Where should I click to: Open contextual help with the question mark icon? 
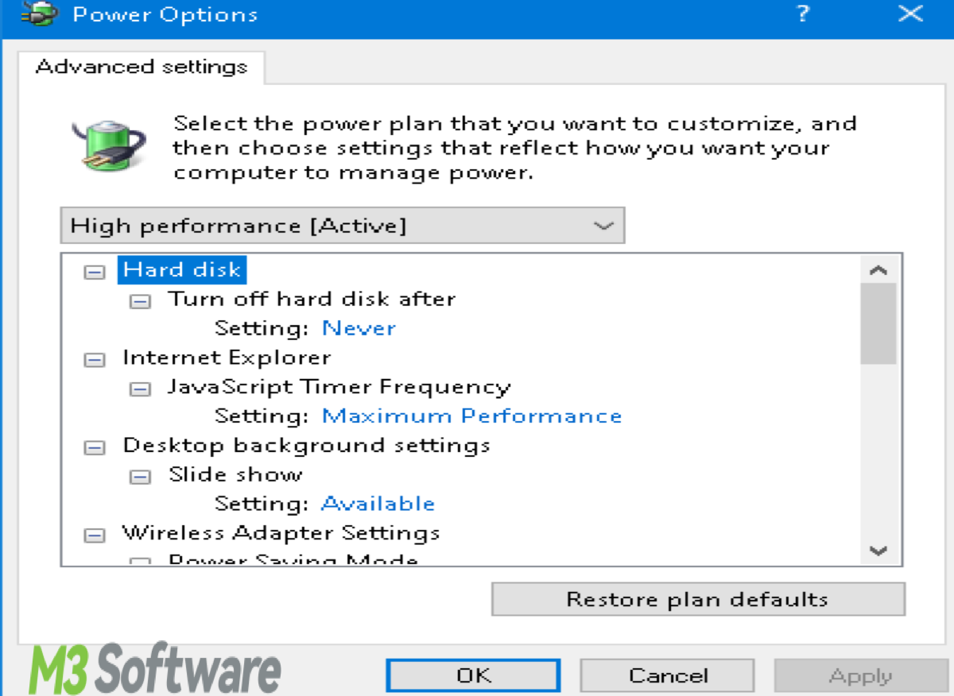802,14
